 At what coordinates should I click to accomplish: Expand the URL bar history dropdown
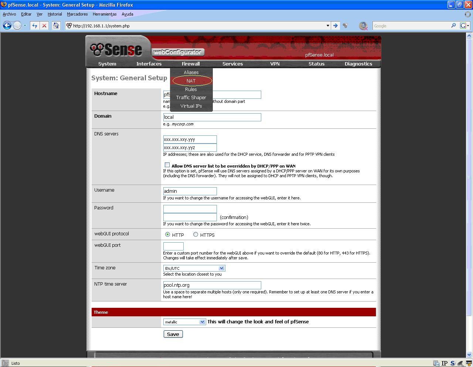point(328,26)
